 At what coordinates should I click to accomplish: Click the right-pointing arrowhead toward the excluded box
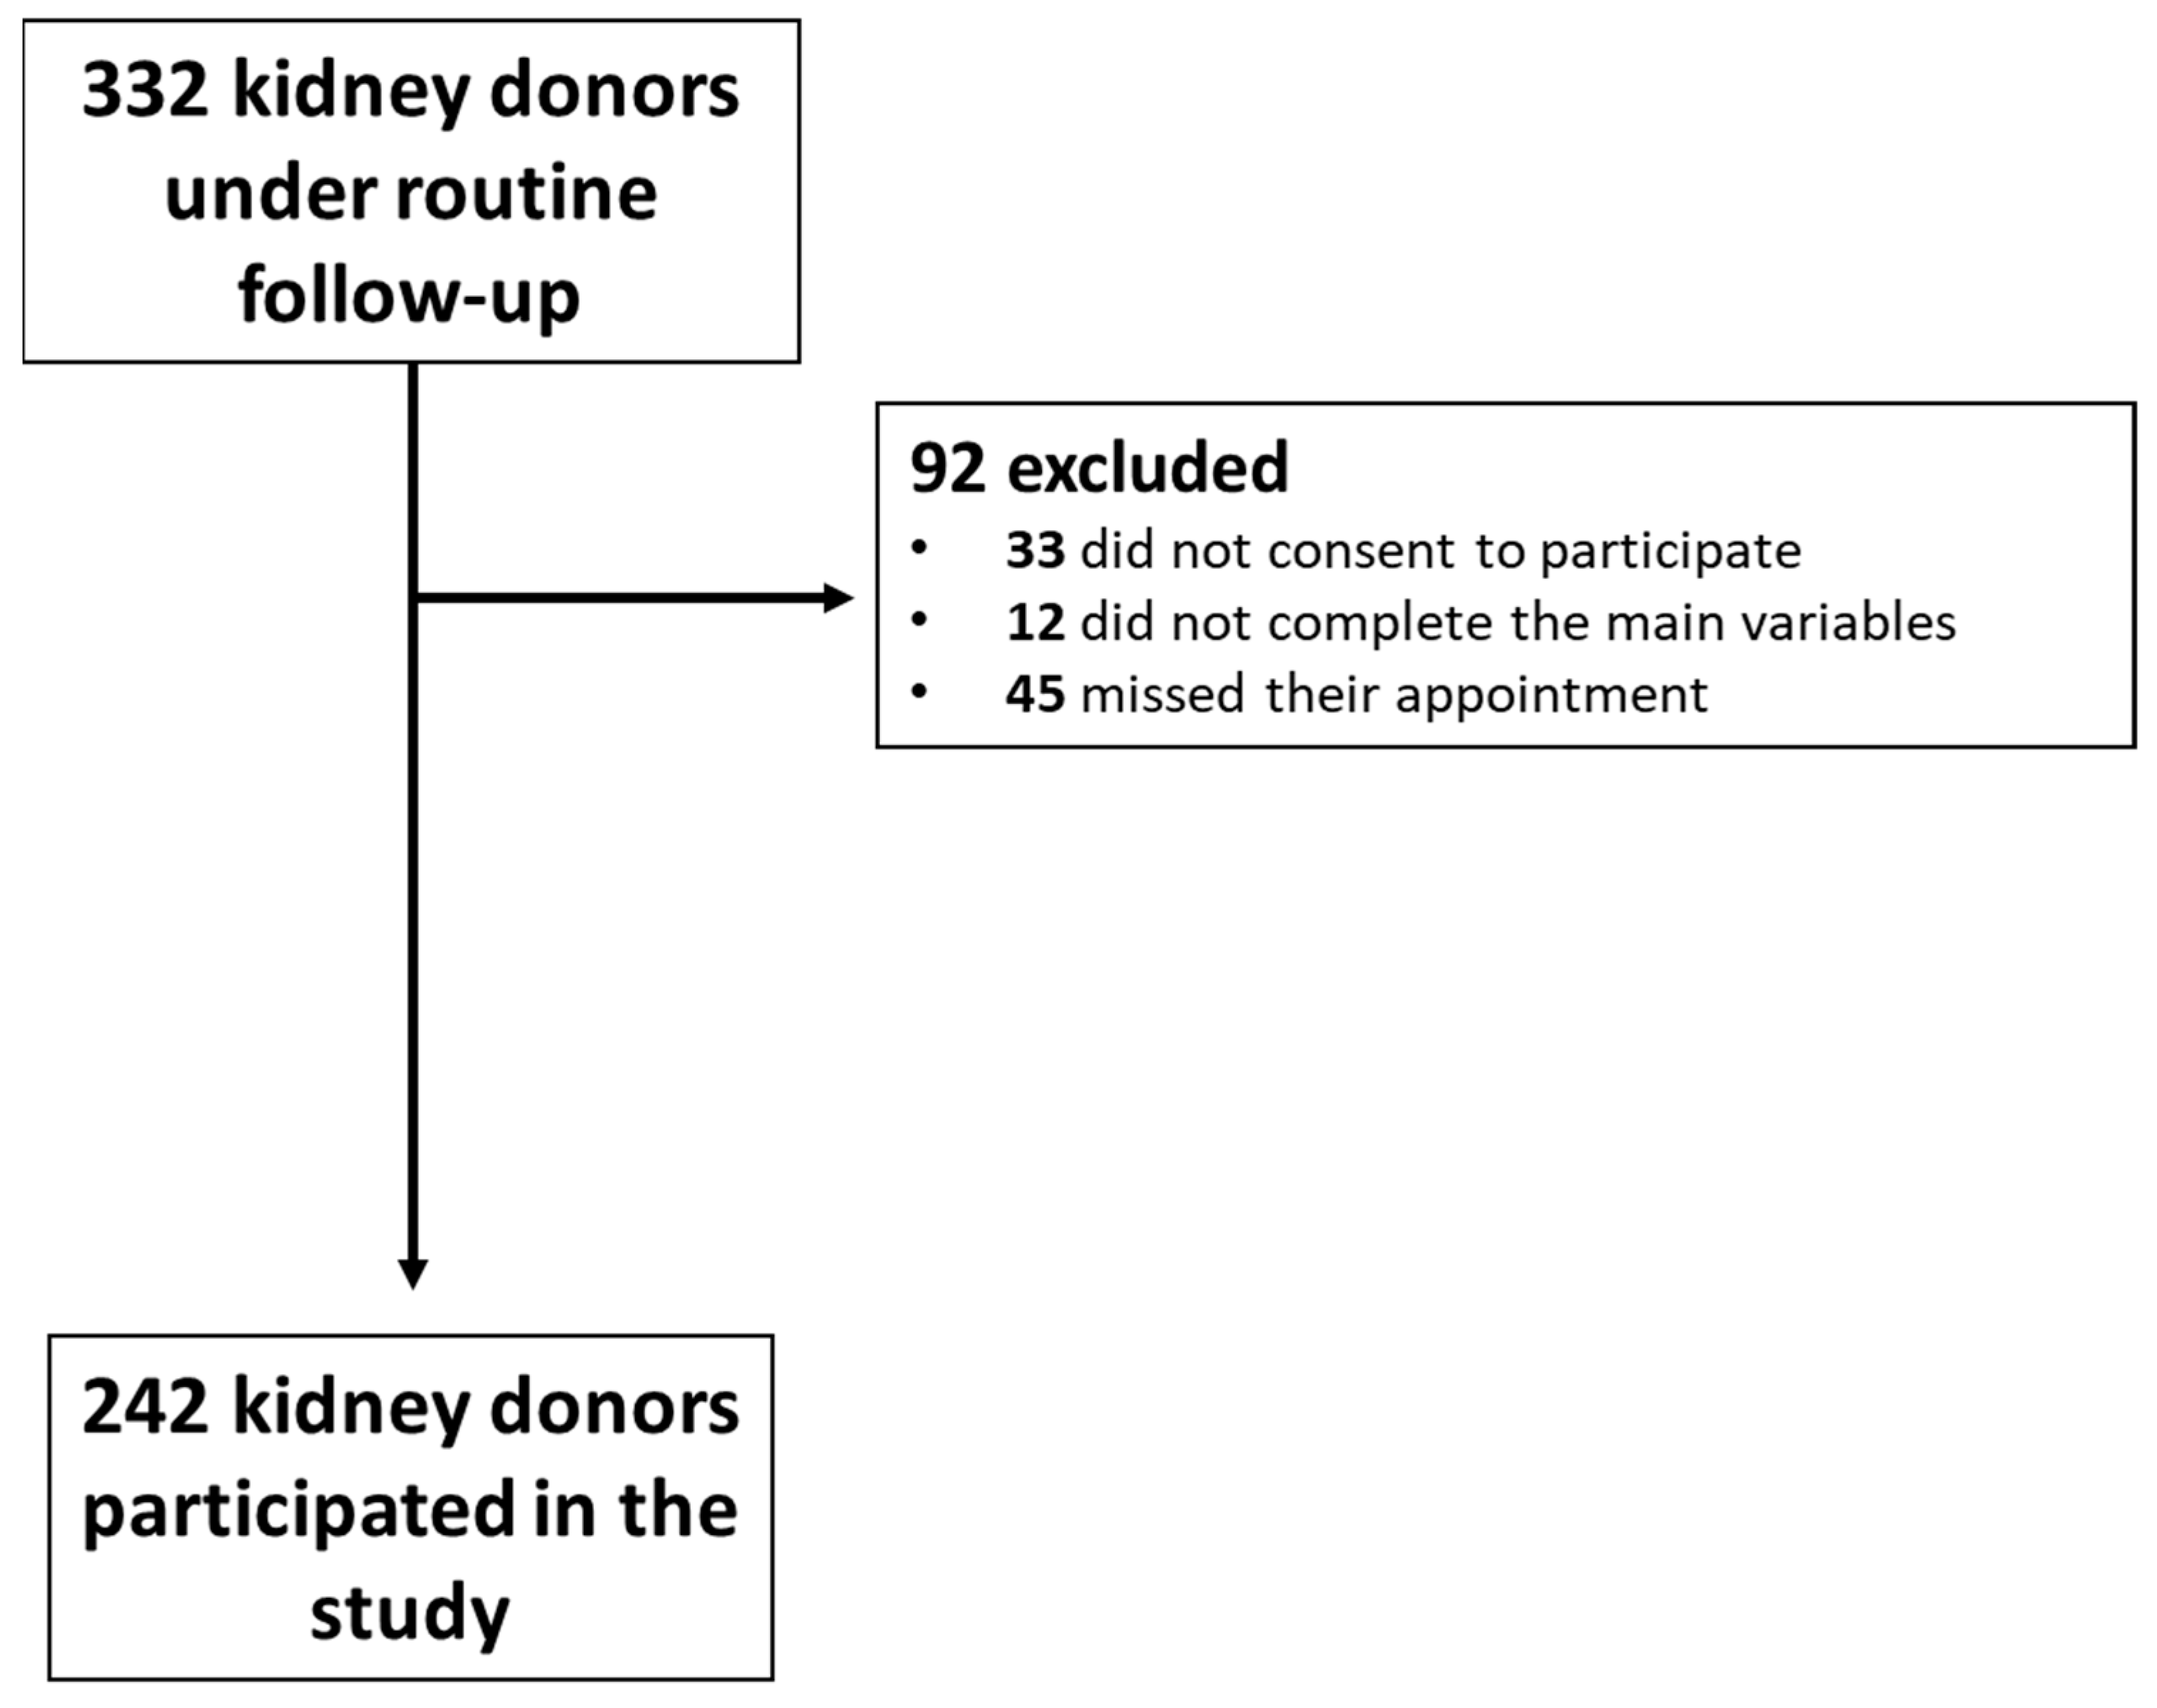839,598
